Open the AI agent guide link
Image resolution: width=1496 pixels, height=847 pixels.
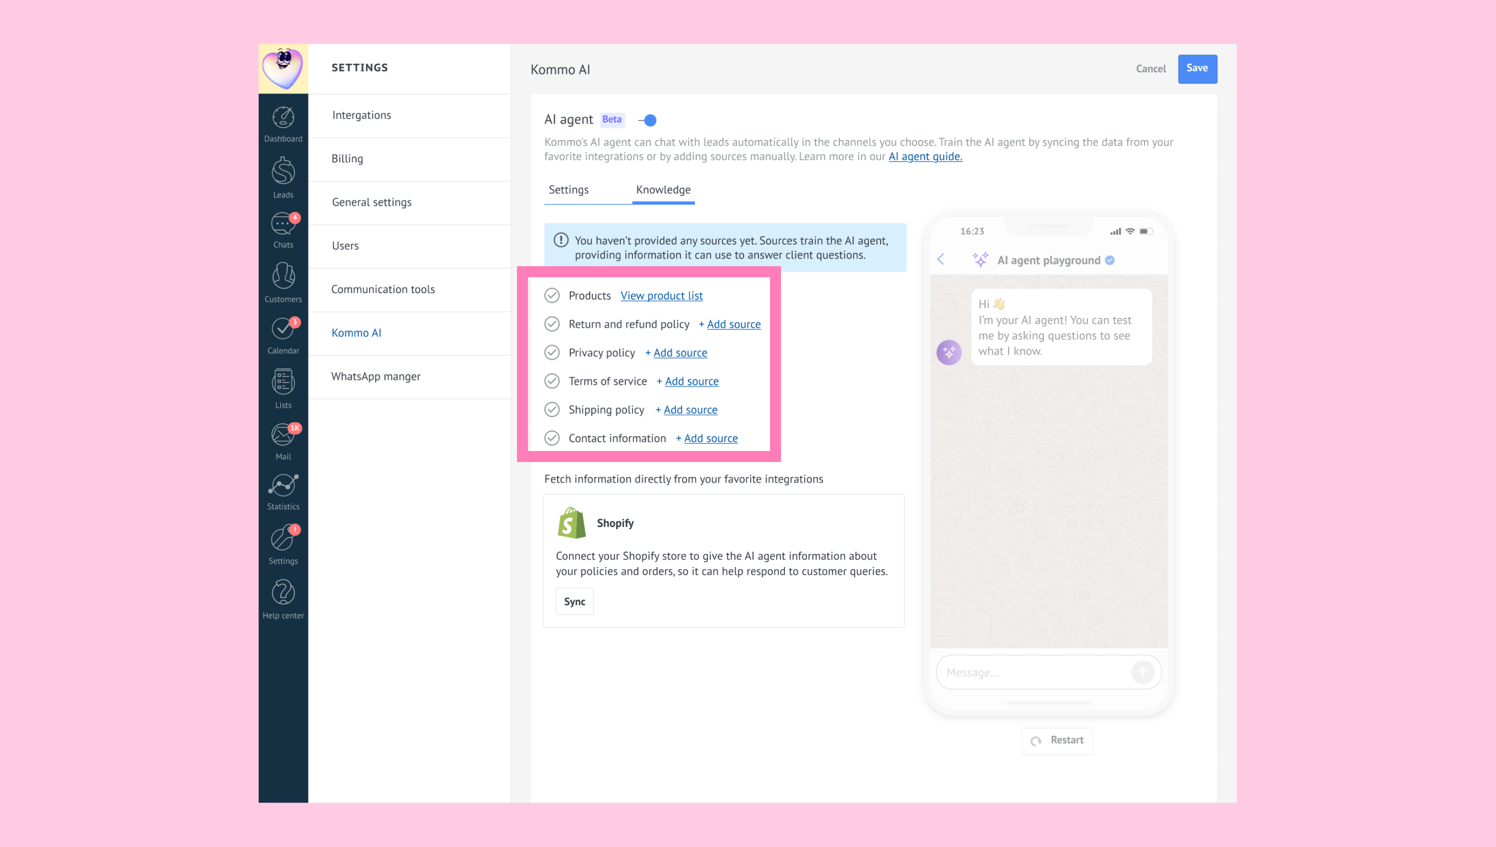925,157
